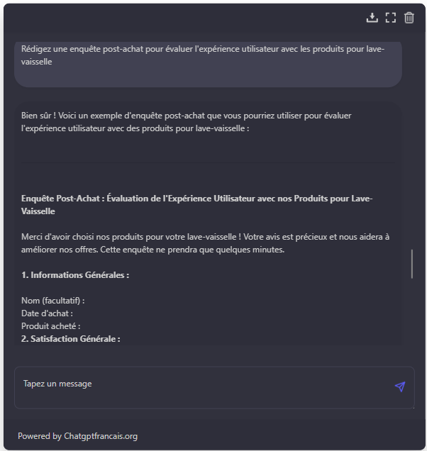Click the horizontal divider in the response
The width and height of the screenshot is (427, 451).
click(208, 163)
